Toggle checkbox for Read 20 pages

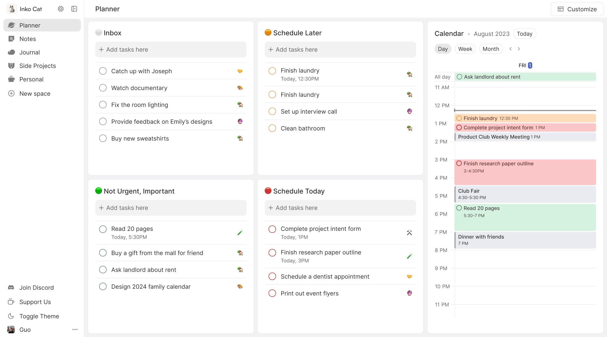pos(103,229)
